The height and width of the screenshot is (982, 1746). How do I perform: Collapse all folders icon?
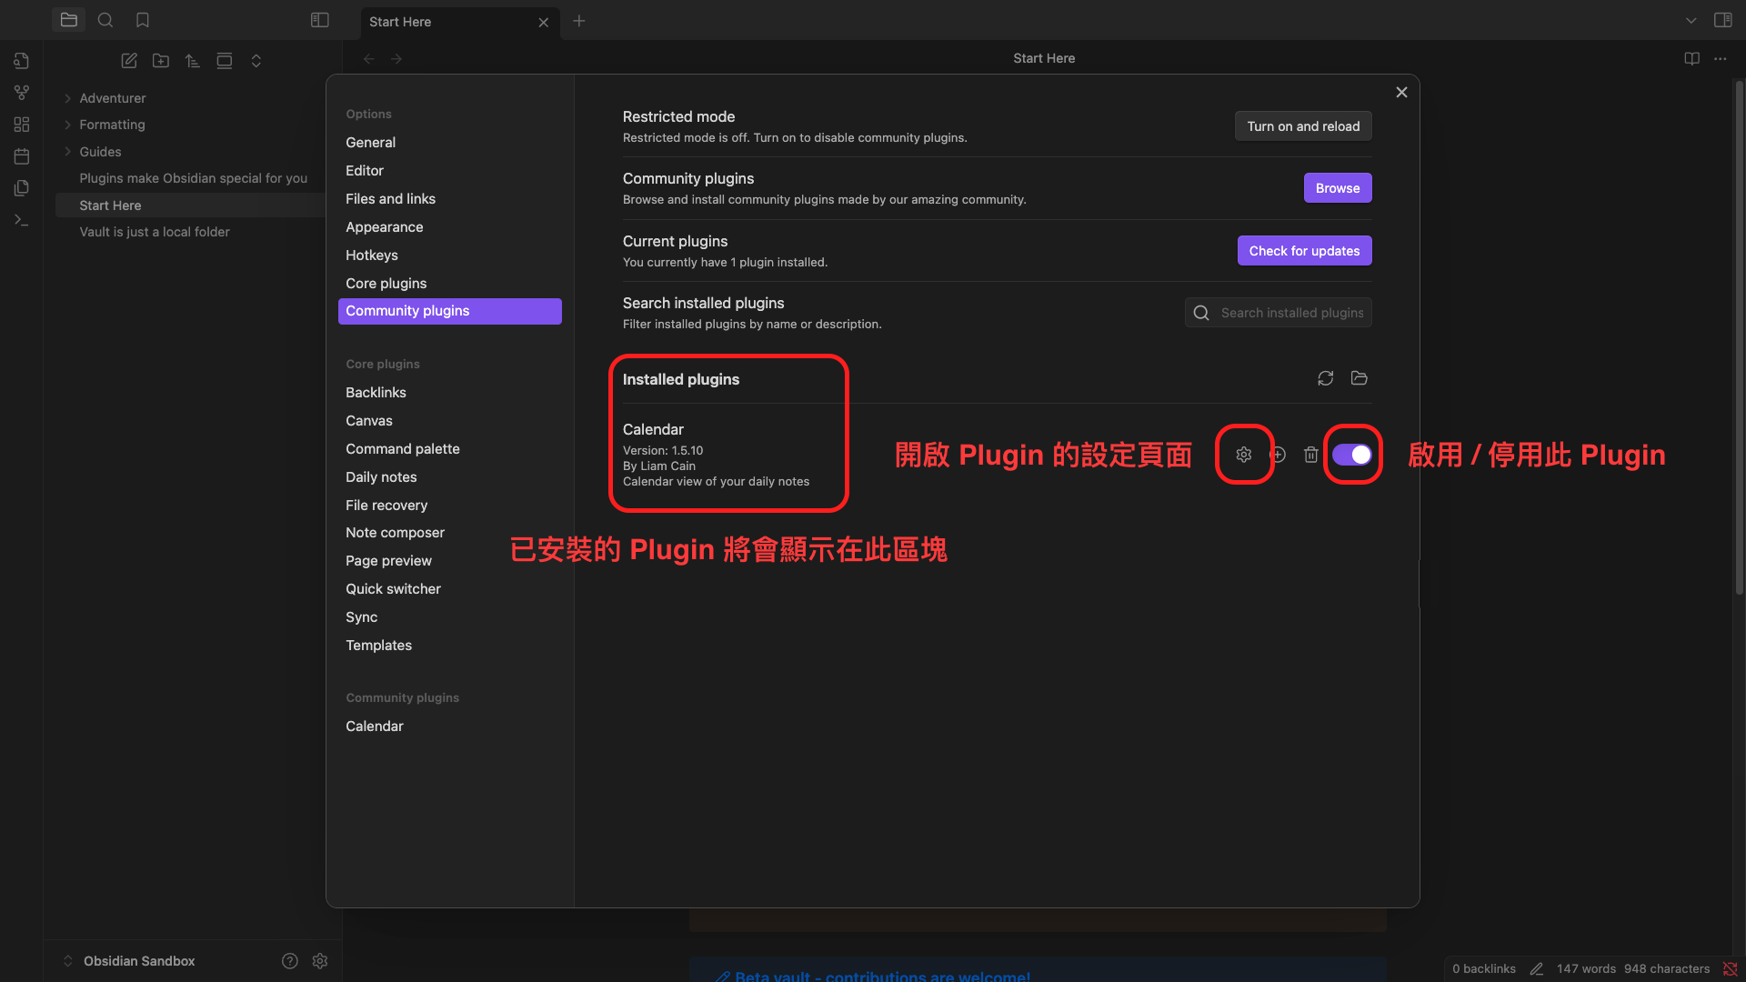pos(256,61)
